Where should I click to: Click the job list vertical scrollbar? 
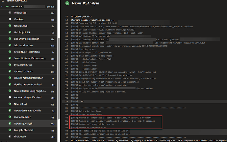(58, 66)
